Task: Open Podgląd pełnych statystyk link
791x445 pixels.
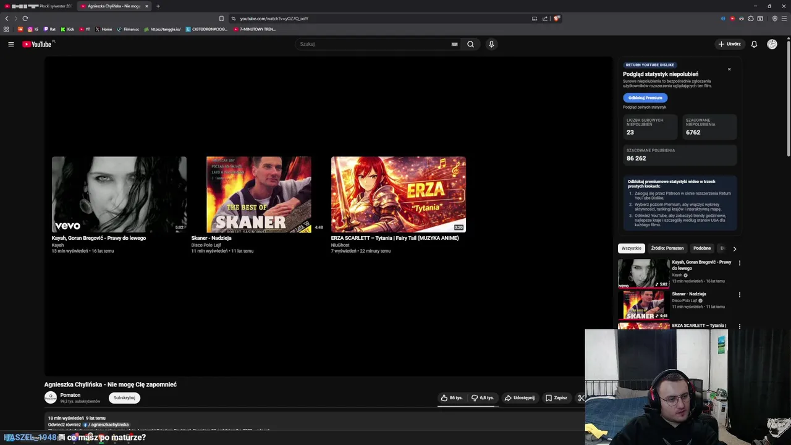Action: pos(645,107)
